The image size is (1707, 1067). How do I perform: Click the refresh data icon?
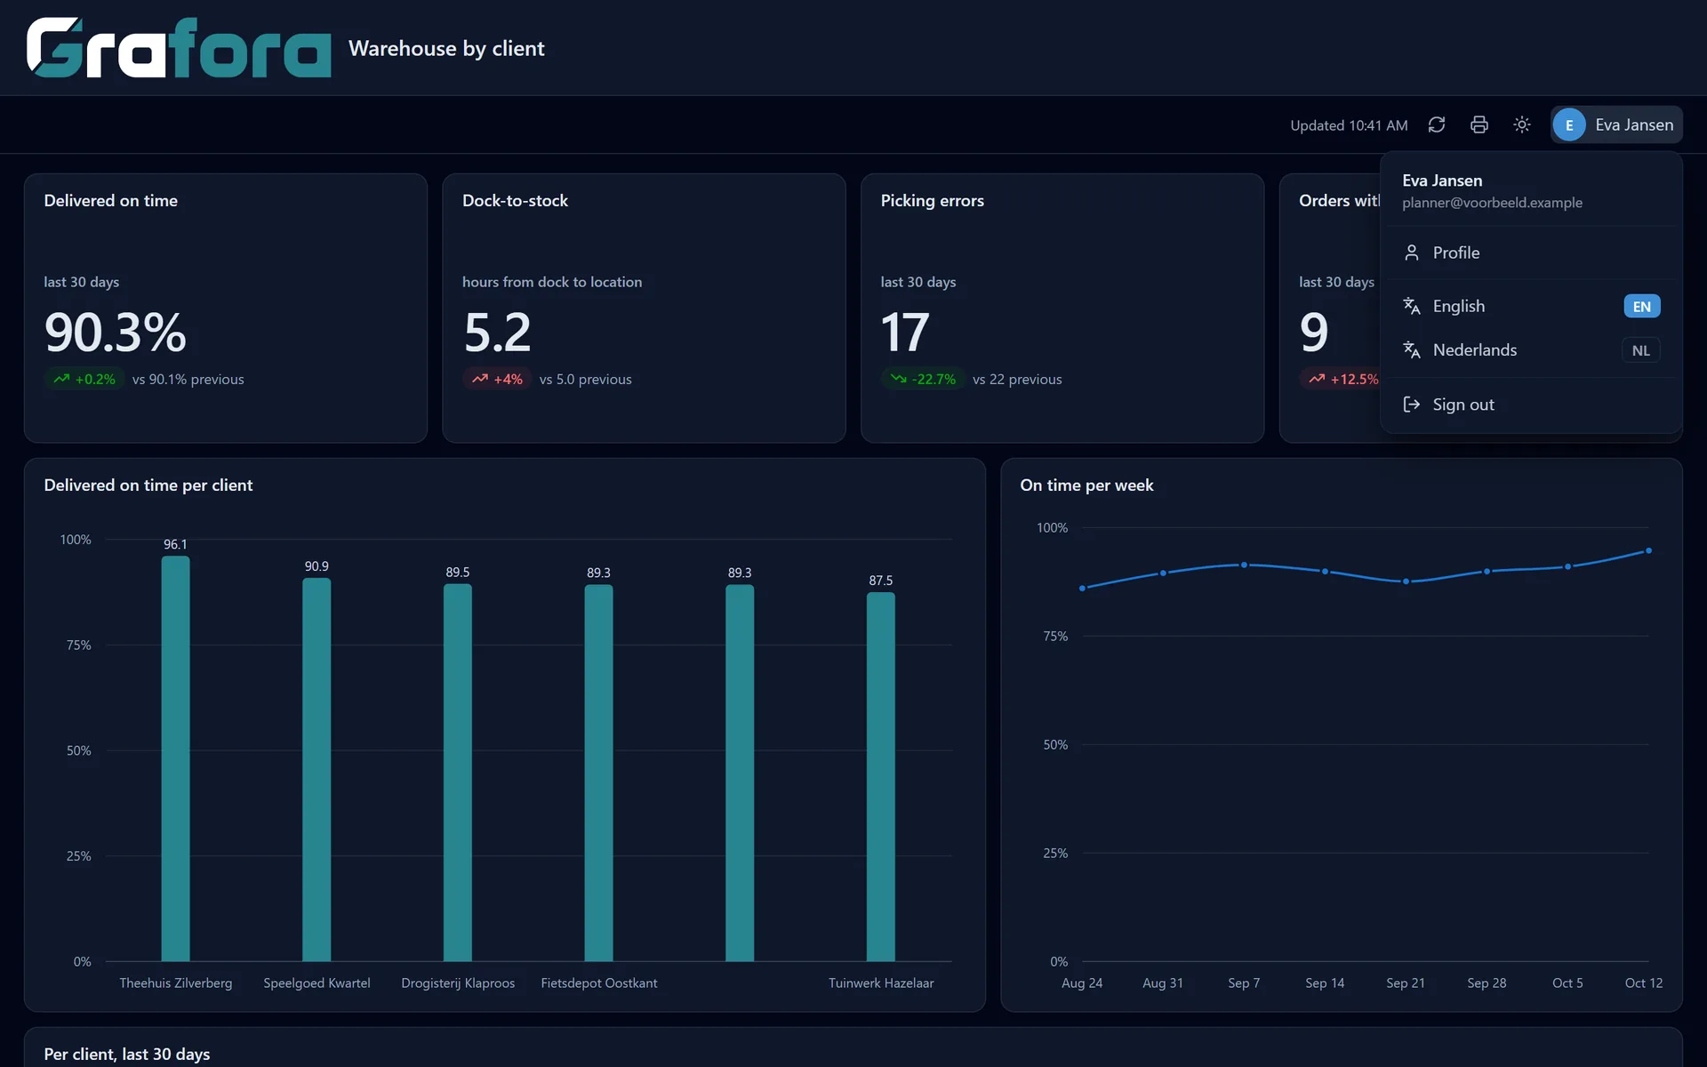1437,125
